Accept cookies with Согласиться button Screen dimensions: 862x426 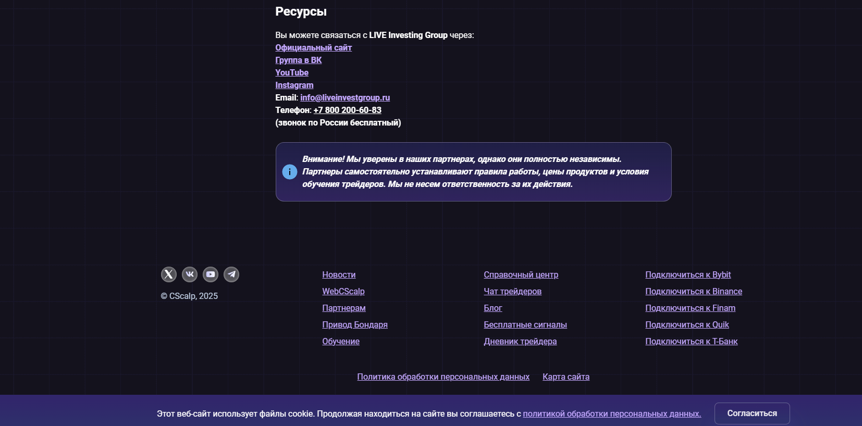coord(752,414)
